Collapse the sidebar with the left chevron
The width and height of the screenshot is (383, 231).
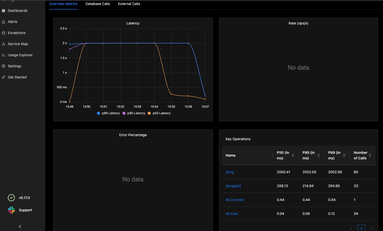coord(20,226)
